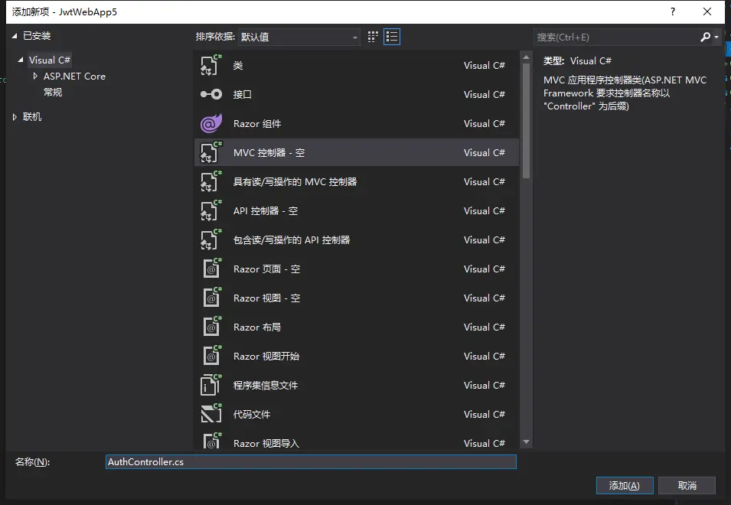
Task: Switch to small icons grid view
Action: pyautogui.click(x=373, y=37)
